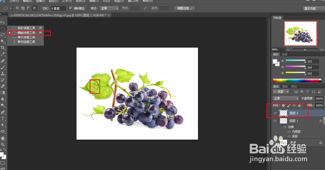325x170 pixels.
Task: Click New Selection mode icon
Action: pos(17,8)
